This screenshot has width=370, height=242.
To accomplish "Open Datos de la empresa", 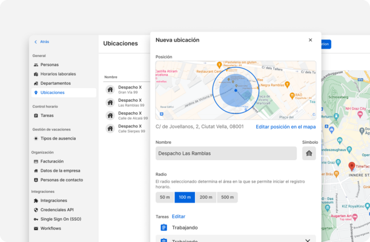I will pyautogui.click(x=60, y=170).
